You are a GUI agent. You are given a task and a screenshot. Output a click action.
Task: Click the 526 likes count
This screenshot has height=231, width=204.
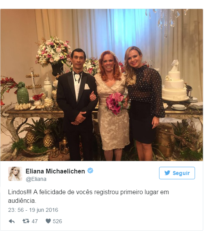tap(57, 221)
